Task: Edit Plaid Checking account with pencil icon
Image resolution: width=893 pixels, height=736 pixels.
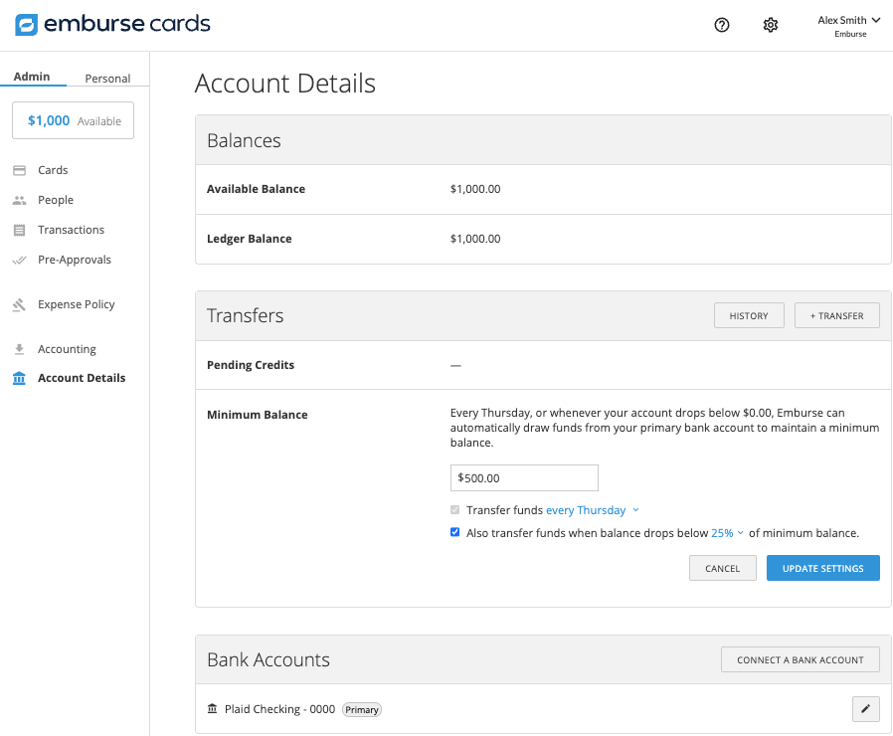Action: [x=865, y=708]
